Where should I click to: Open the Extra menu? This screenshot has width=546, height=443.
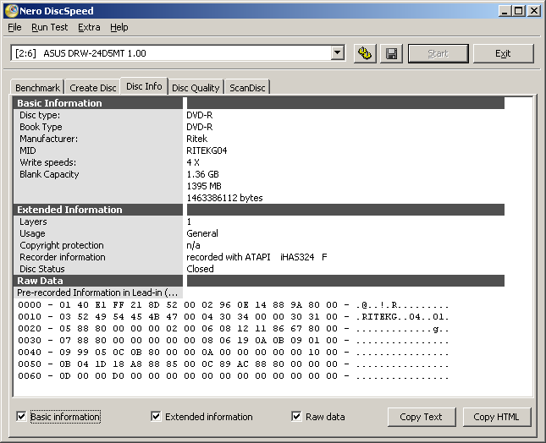pos(89,27)
